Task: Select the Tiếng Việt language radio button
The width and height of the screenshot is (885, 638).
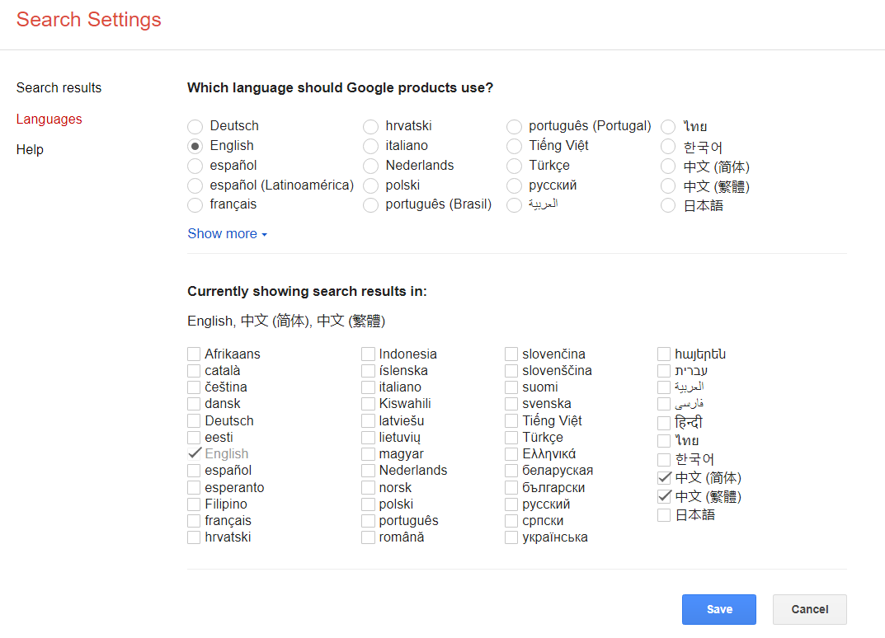Action: [x=514, y=146]
